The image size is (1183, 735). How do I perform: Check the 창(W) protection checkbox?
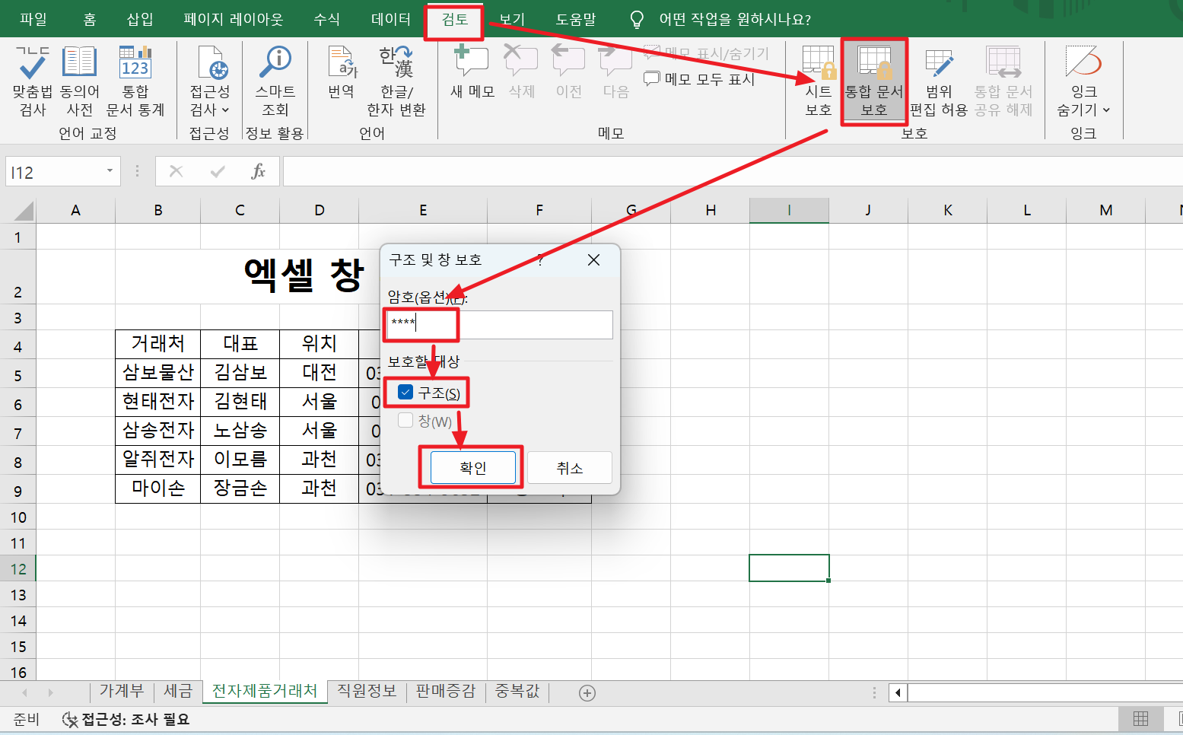click(405, 421)
